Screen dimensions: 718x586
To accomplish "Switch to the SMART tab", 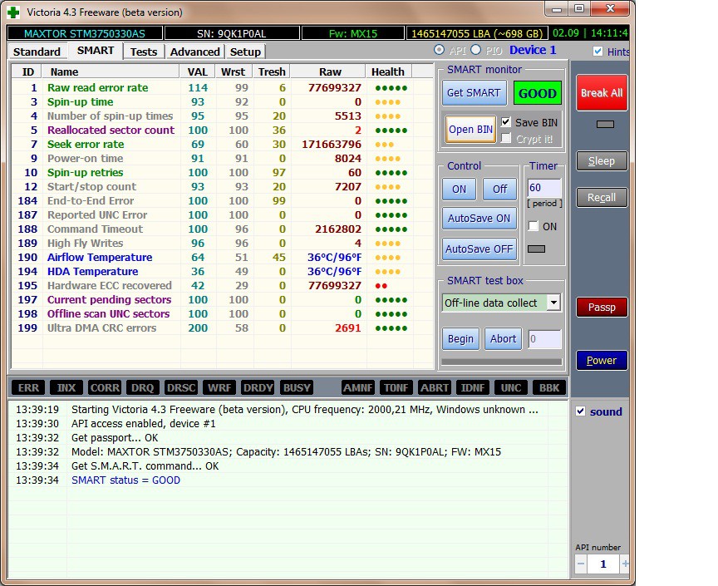I will pos(96,51).
